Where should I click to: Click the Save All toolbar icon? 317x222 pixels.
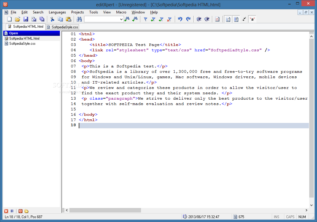coord(42,19)
